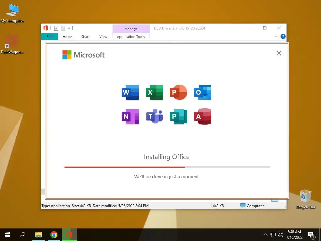The height and width of the screenshot is (241, 321).
Task: Close the DVD Drive Explorer window
Action: coord(279,28)
